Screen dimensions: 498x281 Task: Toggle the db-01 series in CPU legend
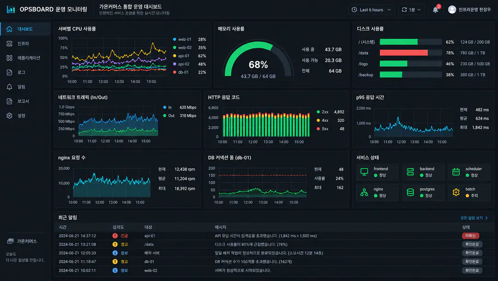[190, 72]
